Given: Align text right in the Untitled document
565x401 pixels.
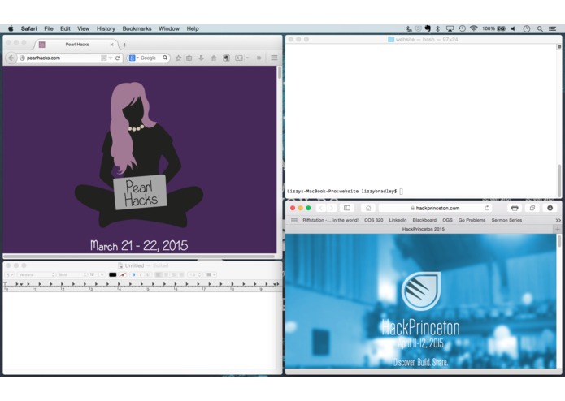Looking at the screenshot, I should (x=174, y=274).
